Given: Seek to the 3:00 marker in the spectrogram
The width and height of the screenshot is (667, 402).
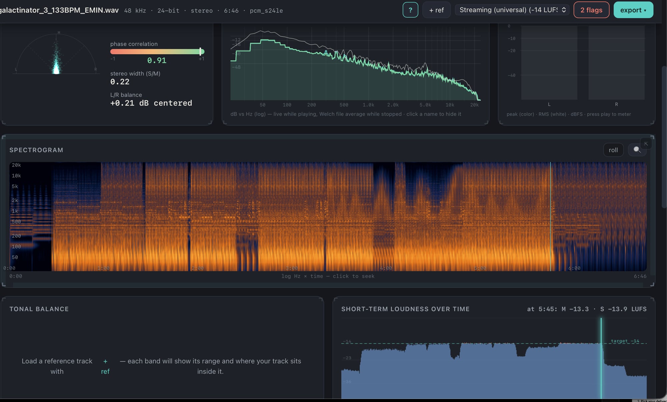Looking at the screenshot, I should [x=292, y=268].
